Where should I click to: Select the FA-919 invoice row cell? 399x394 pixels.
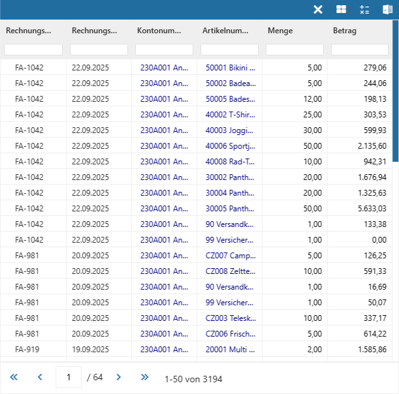(x=27, y=349)
